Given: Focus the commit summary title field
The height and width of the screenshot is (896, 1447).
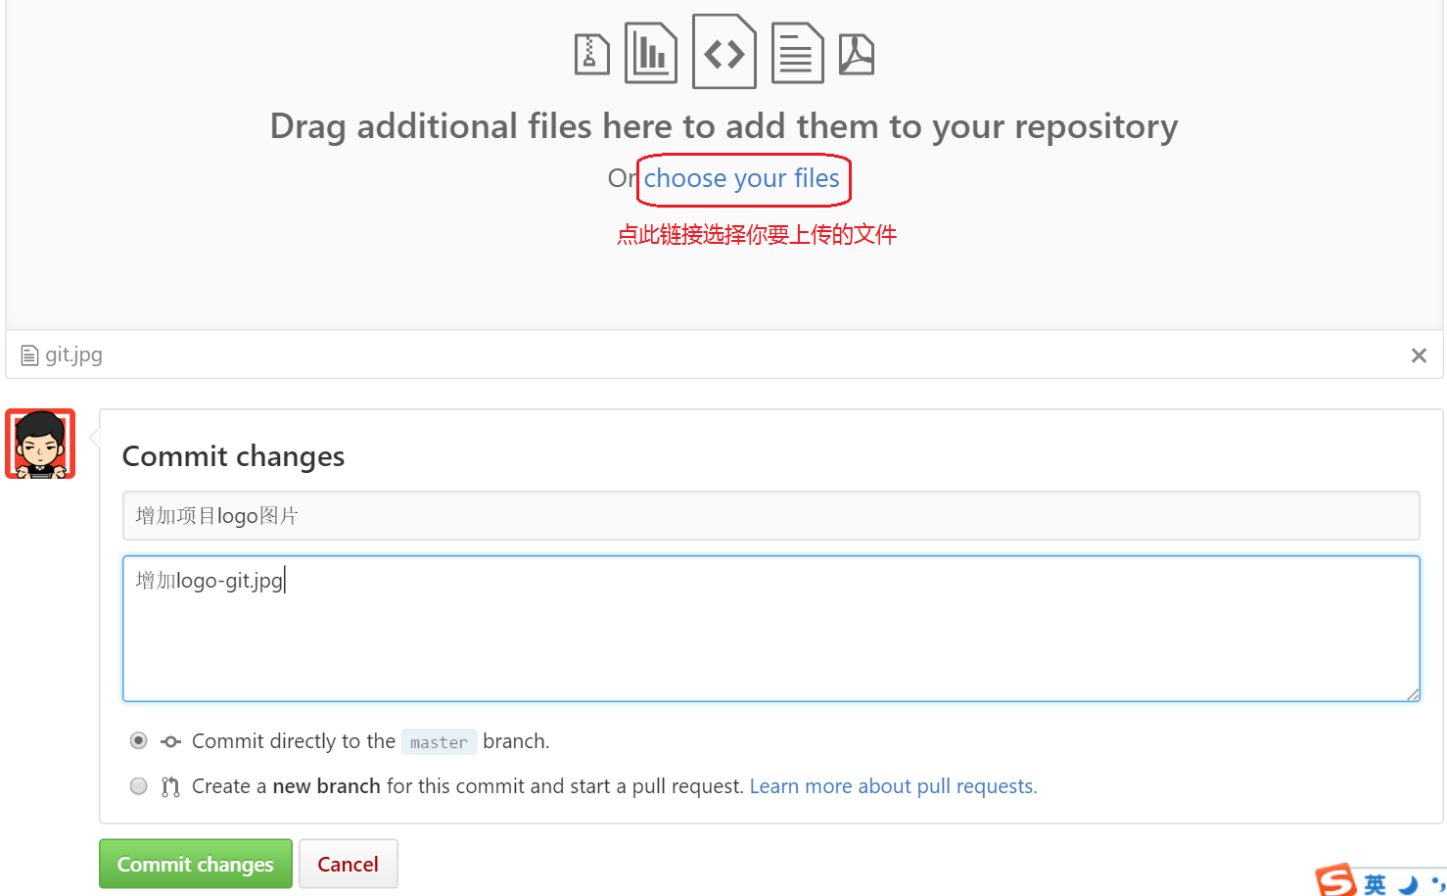Looking at the screenshot, I should tap(770, 516).
